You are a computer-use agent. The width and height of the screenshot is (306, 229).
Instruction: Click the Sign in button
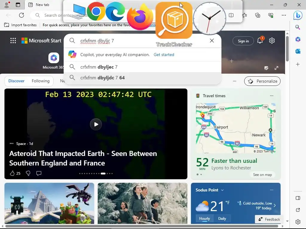243,41
